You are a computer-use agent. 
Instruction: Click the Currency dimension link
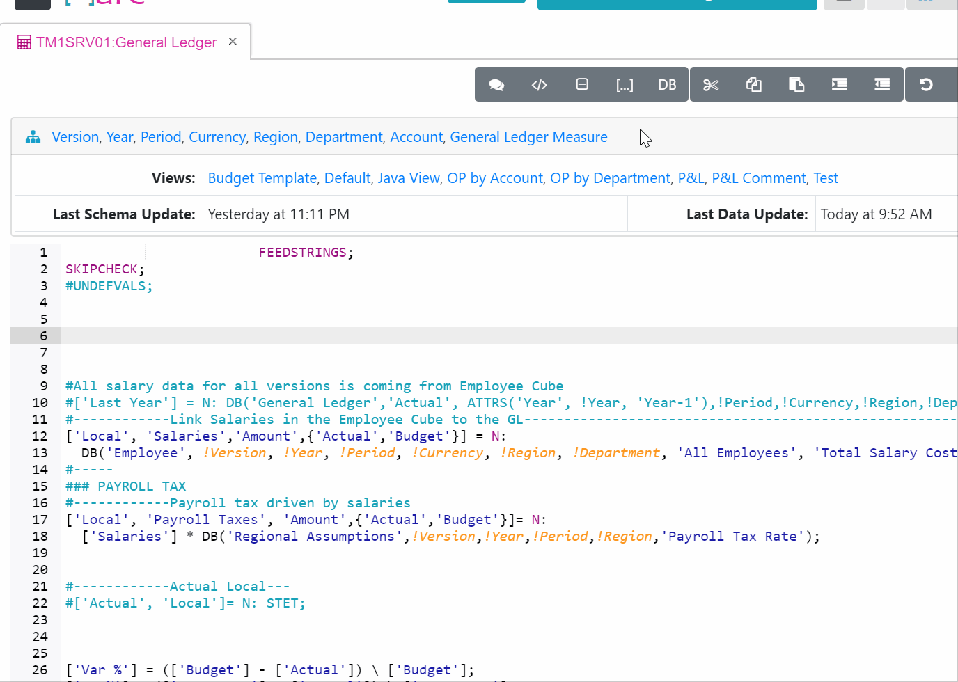[217, 137]
